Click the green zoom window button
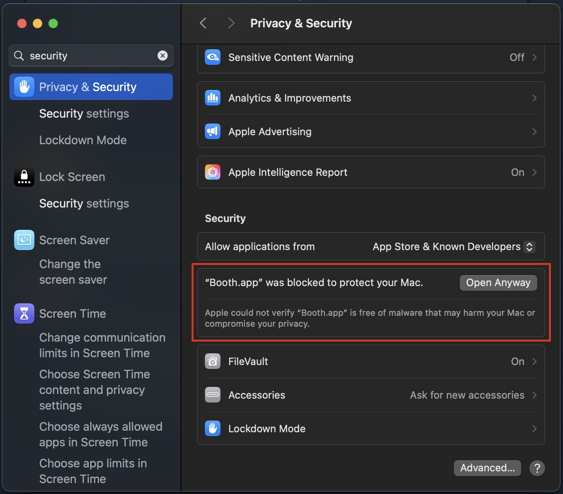Image resolution: width=563 pixels, height=494 pixels. tap(53, 23)
